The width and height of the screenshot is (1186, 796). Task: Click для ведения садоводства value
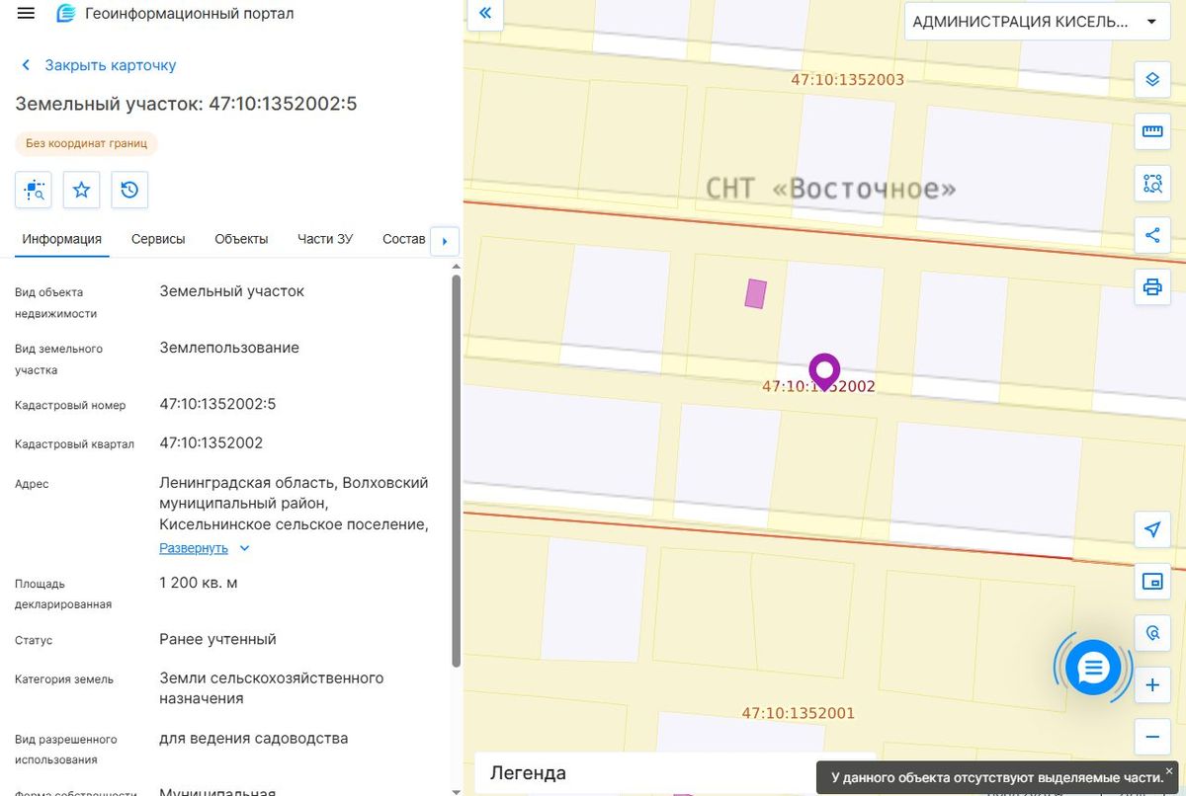pyautogui.click(x=254, y=738)
